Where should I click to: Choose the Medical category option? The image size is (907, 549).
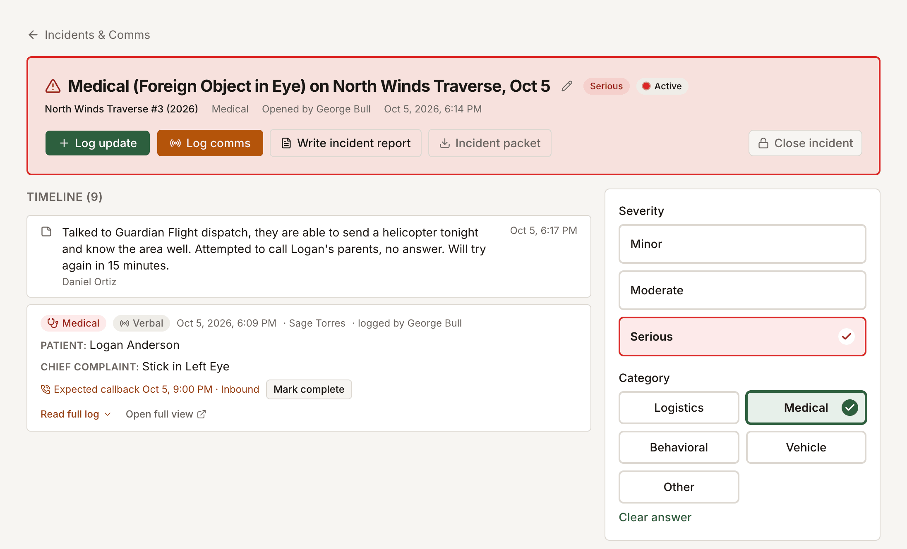806,408
